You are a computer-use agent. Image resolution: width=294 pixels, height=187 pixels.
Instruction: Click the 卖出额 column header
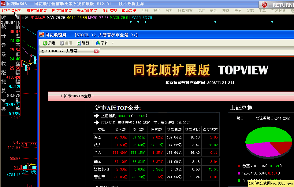(138, 130)
